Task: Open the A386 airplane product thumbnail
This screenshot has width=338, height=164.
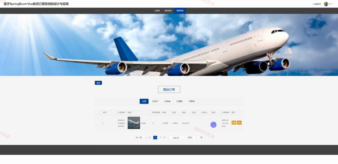Action: pos(134,123)
